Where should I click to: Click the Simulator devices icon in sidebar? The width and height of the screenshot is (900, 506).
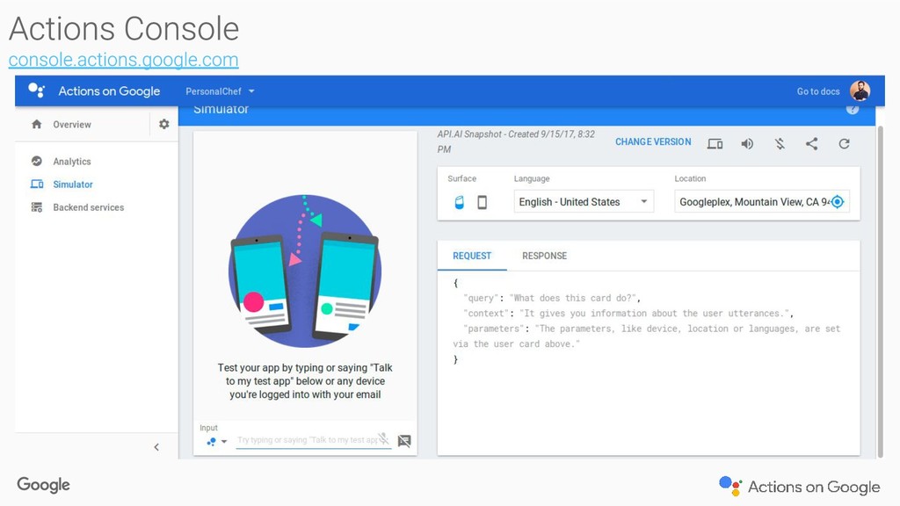click(37, 184)
